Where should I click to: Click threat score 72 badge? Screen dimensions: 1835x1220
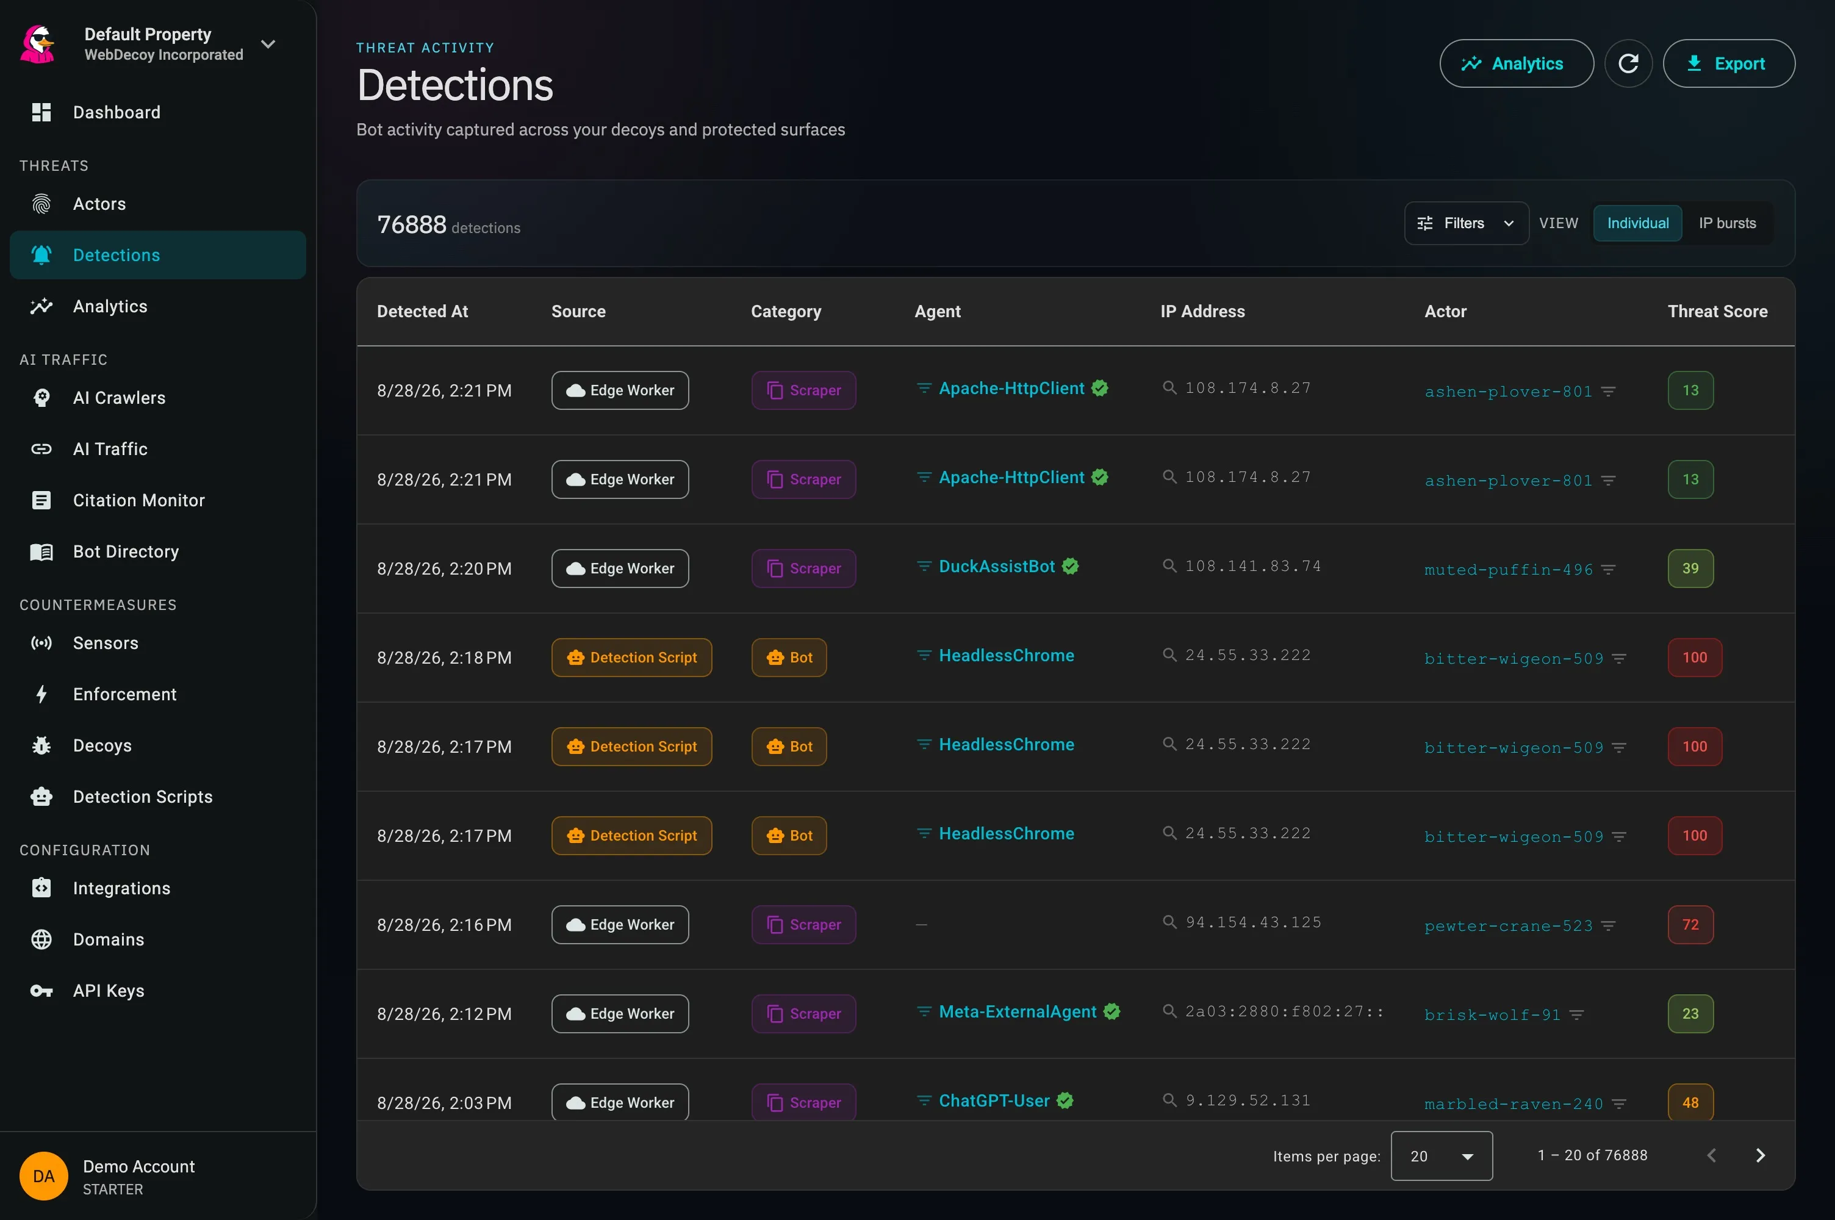click(1690, 925)
